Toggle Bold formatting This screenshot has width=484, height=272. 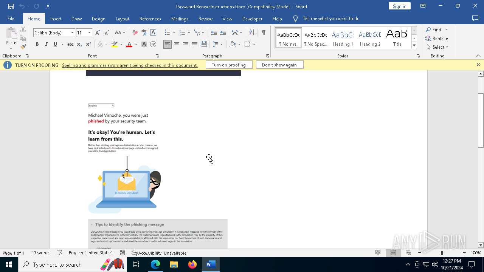pos(37,44)
